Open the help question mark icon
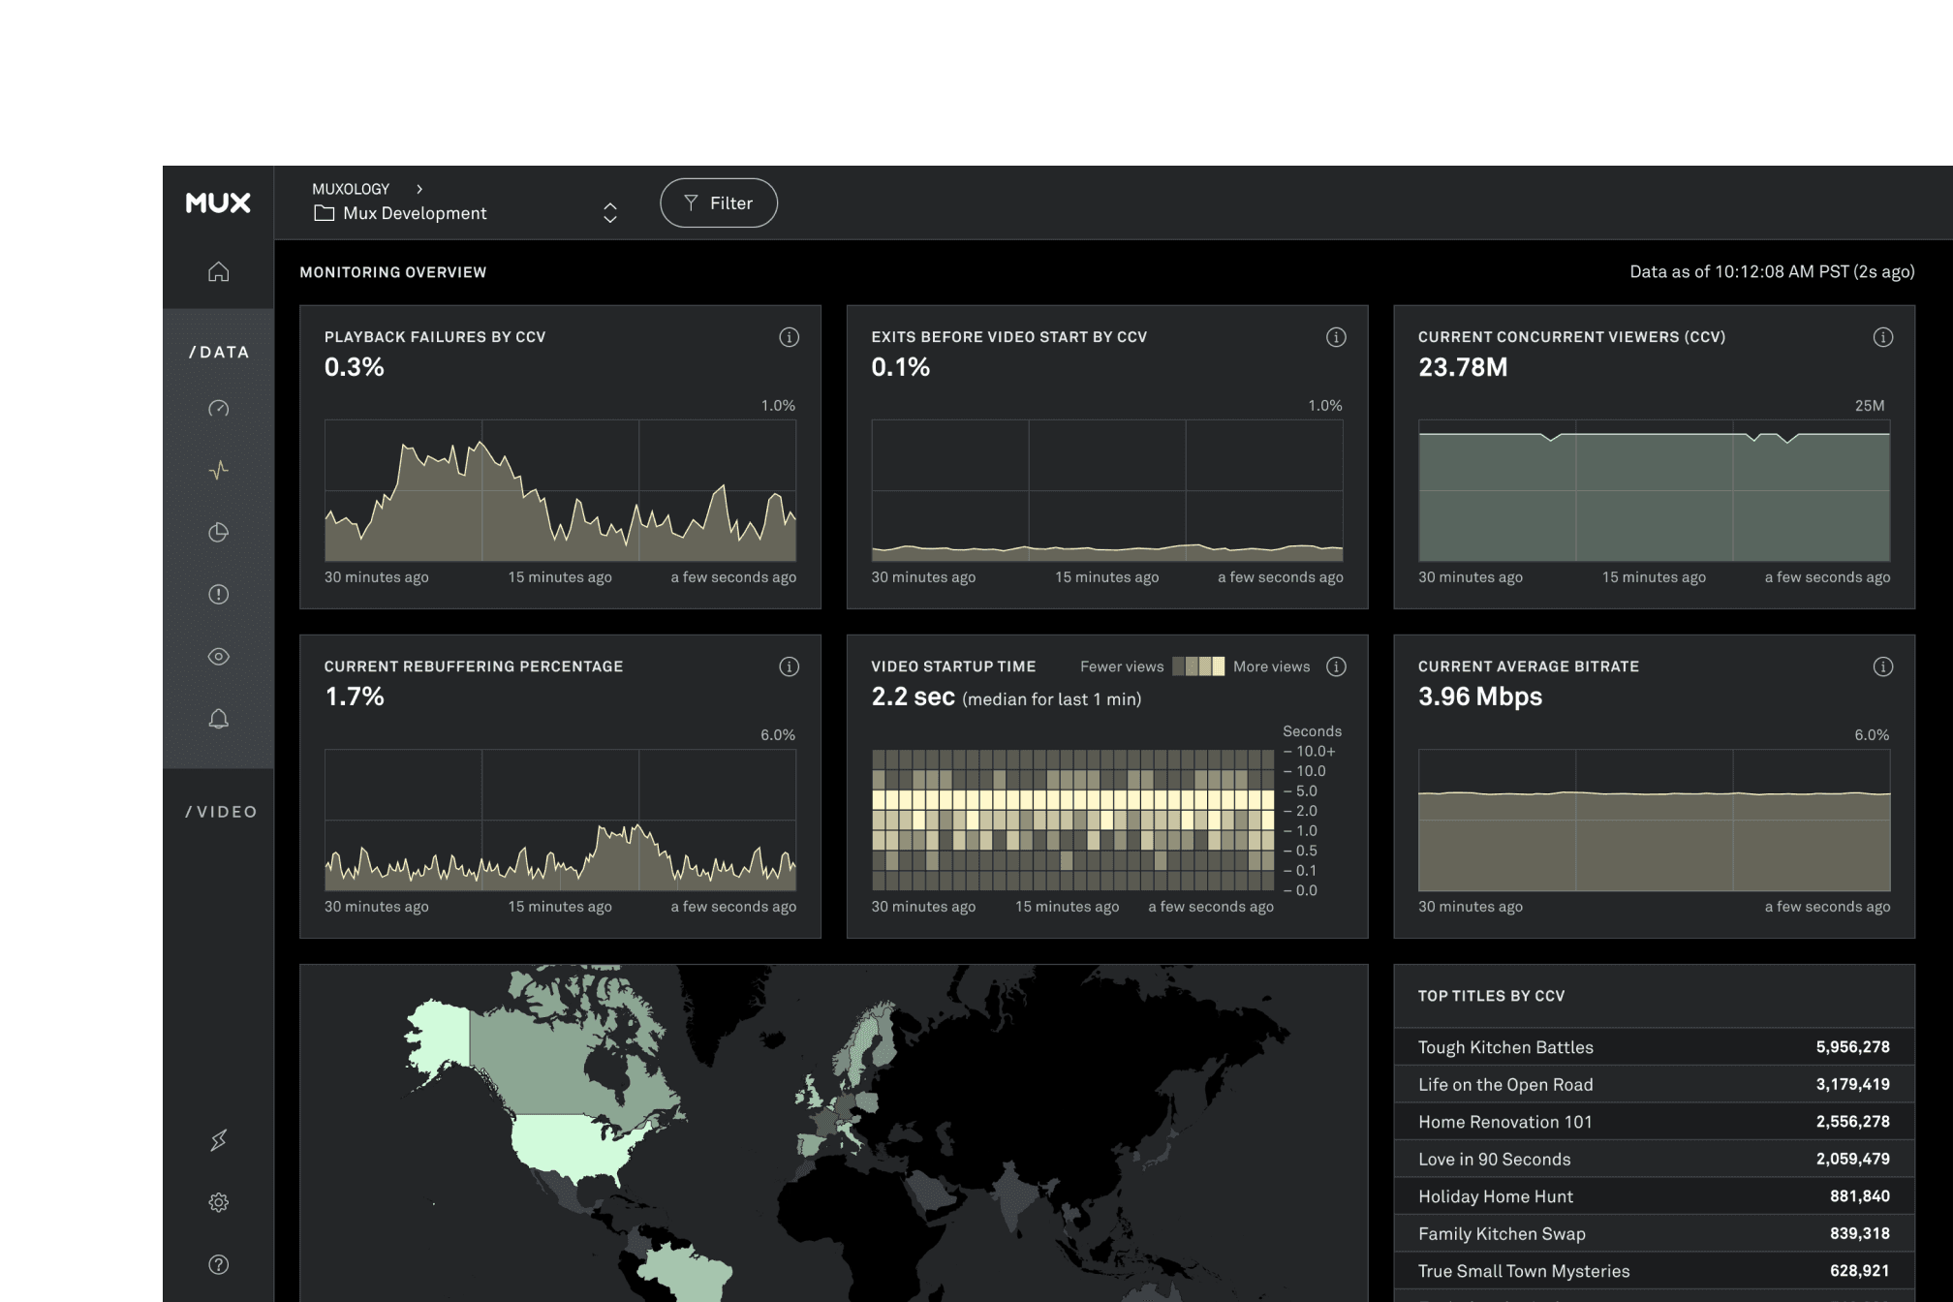Screen dimensions: 1953x1302 click(218, 1264)
